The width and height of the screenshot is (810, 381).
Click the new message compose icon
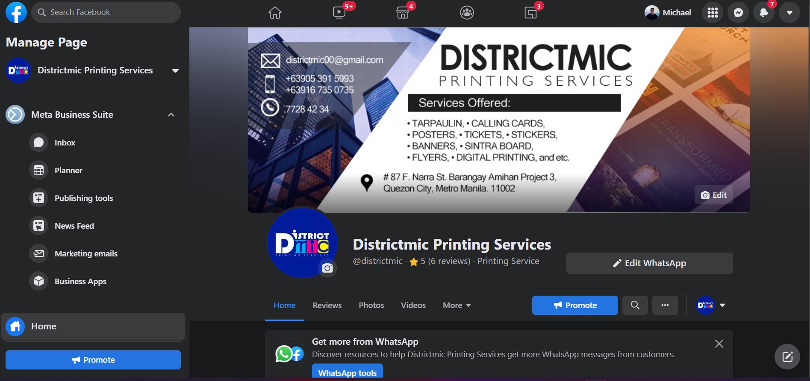[787, 357]
